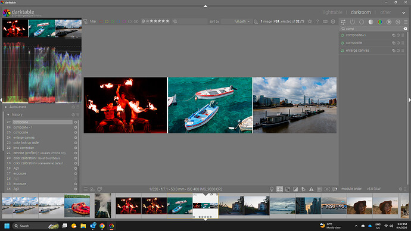The width and height of the screenshot is (411, 231).
Task: Open the other views dropdown arrow
Action: (x=403, y=13)
